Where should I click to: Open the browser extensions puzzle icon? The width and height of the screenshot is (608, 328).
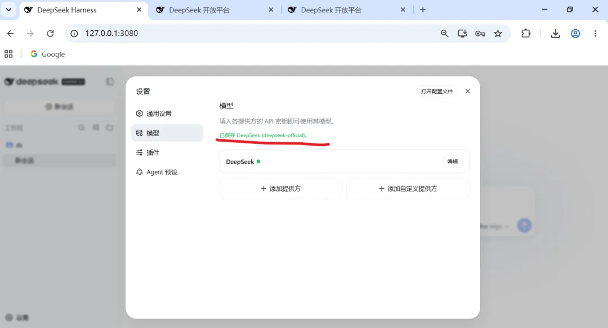pos(526,33)
